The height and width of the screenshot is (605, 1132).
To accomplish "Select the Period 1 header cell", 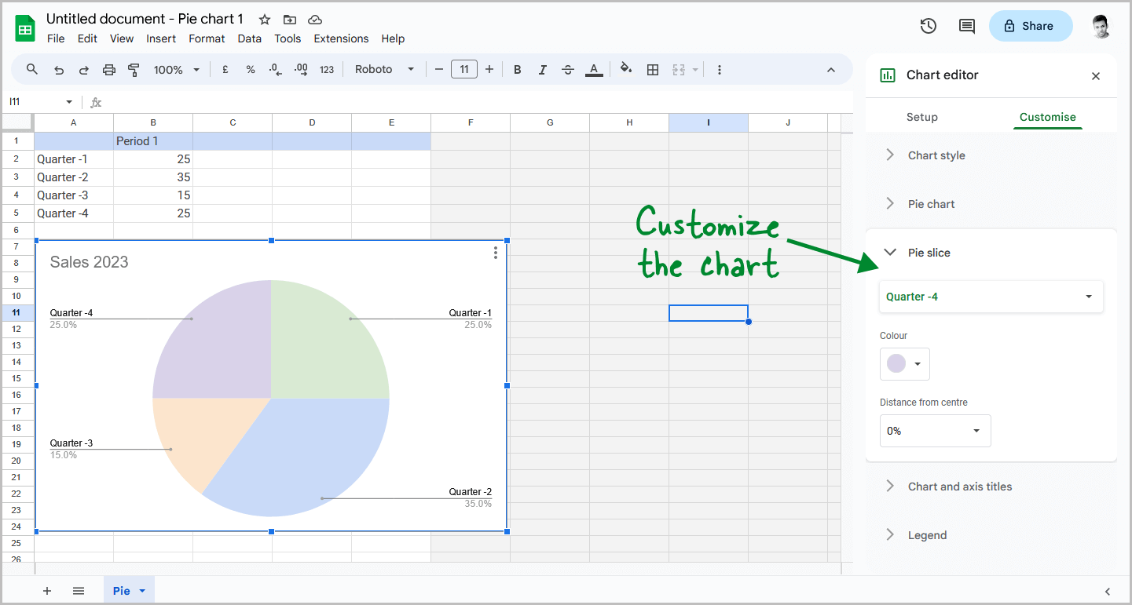I will tap(153, 141).
